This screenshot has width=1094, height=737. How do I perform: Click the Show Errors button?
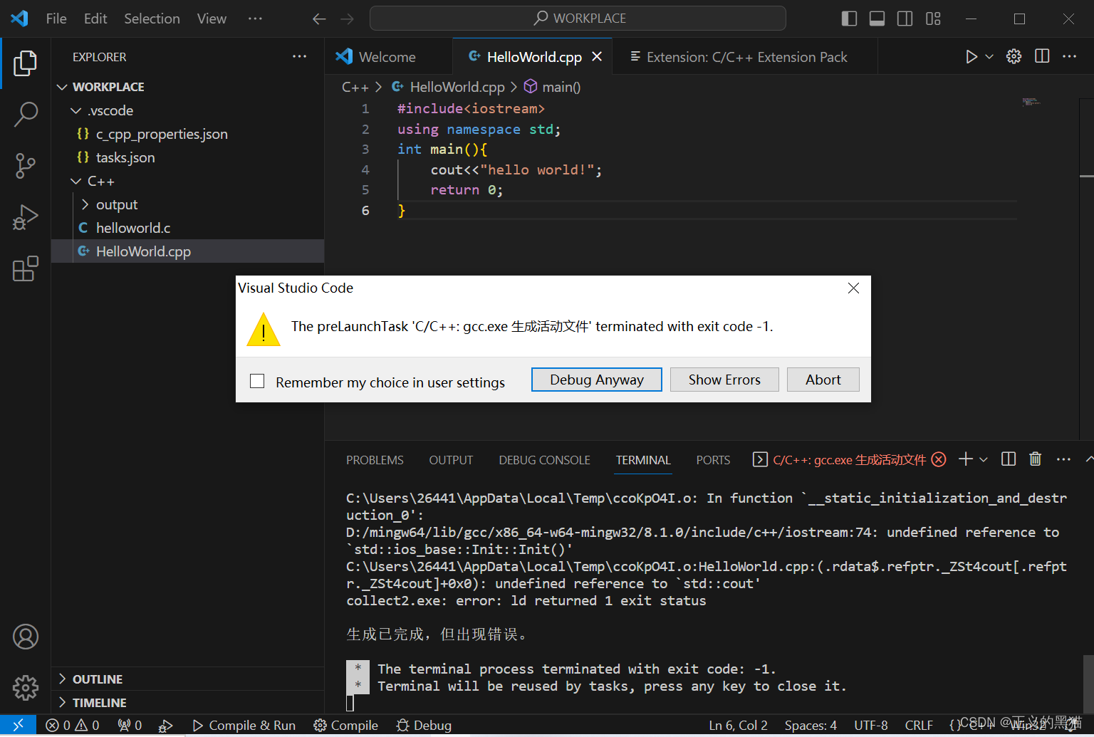[724, 379]
